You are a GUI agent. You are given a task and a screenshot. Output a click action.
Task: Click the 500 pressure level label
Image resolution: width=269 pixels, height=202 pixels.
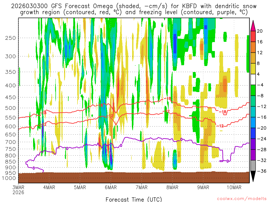11,108
